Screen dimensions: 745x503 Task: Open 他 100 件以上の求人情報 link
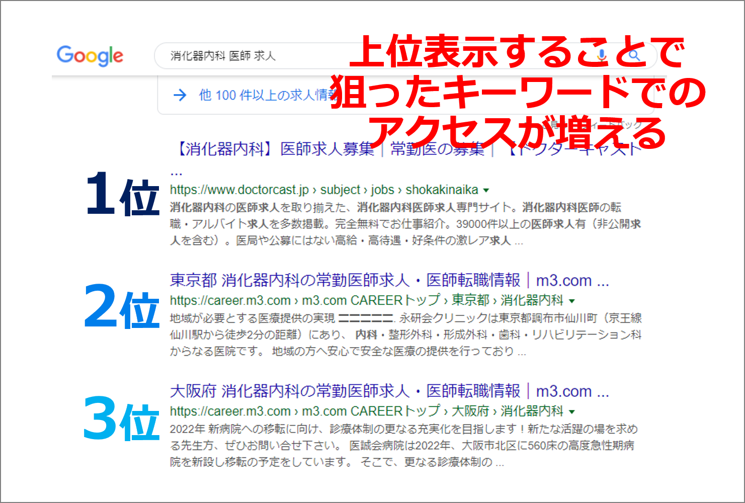pyautogui.click(x=269, y=95)
